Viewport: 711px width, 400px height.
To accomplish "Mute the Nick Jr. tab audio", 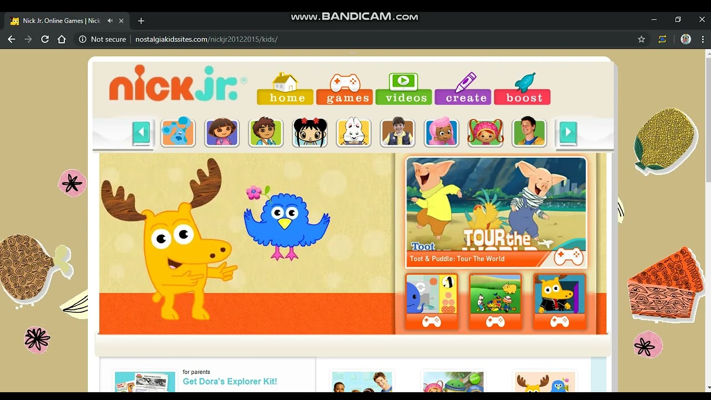I will point(110,21).
